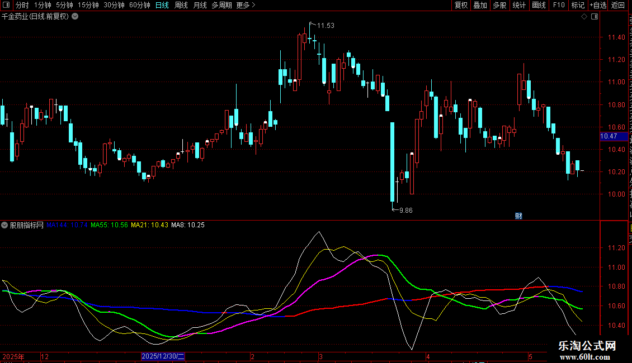Click the 财 financial marker
This screenshot has width=632, height=363.
(x=518, y=216)
